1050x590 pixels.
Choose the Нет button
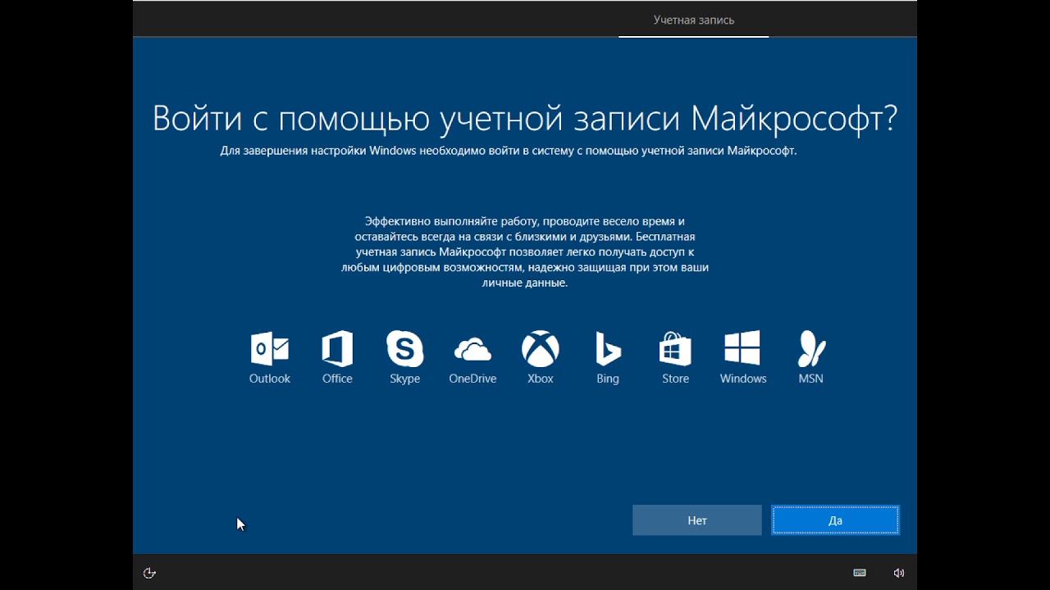tap(697, 520)
